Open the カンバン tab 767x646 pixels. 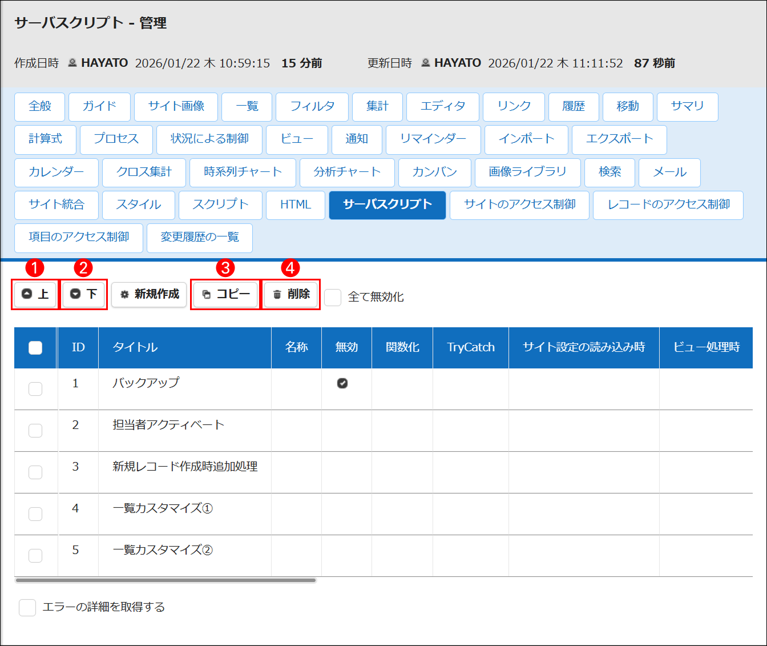(x=435, y=172)
